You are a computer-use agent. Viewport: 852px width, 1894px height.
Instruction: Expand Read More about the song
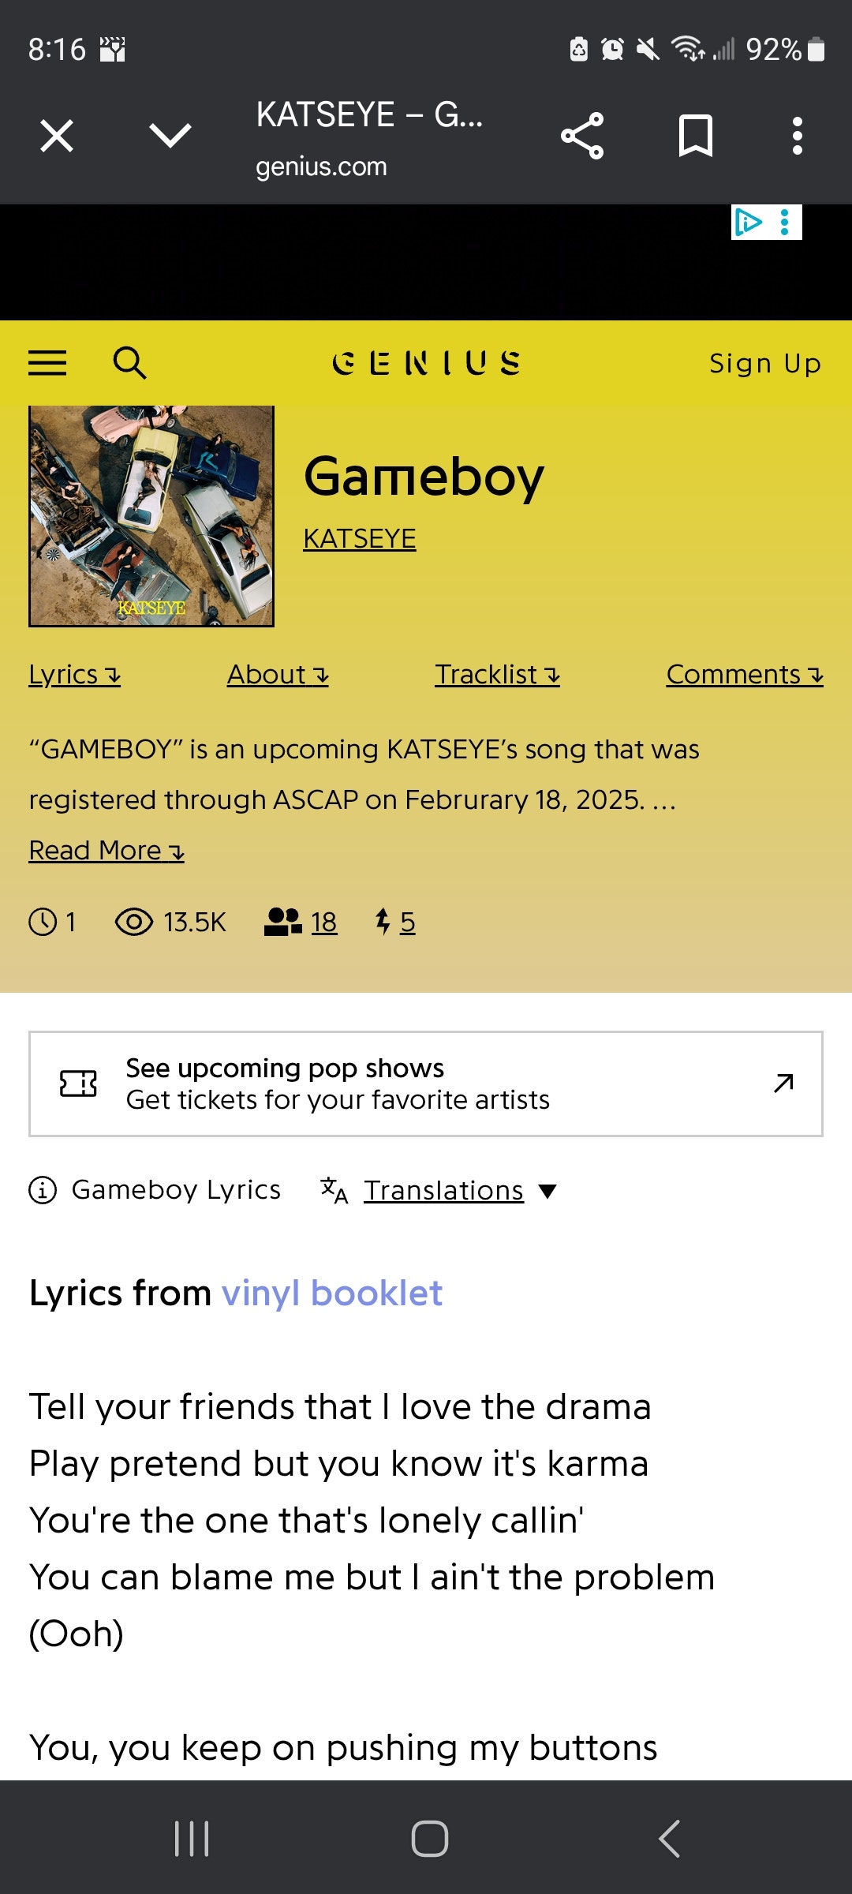click(x=106, y=850)
